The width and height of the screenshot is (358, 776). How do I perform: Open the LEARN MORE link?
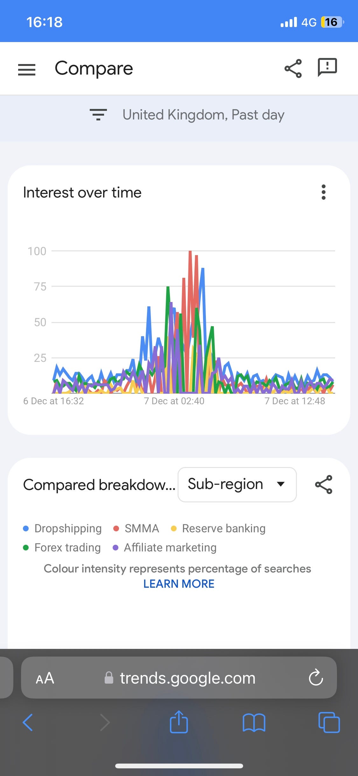pos(179,584)
